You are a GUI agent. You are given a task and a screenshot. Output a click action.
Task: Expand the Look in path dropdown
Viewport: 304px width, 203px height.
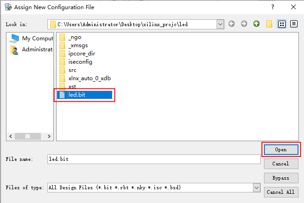coord(220,24)
